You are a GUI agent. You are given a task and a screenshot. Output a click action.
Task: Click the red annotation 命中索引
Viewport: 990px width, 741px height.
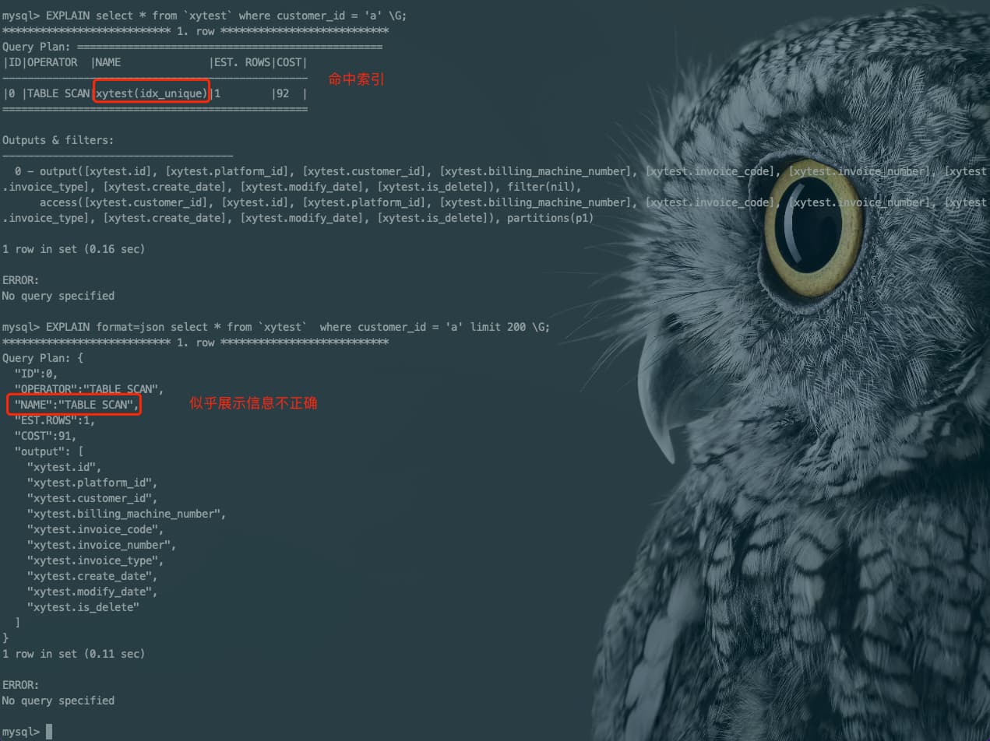[x=356, y=79]
